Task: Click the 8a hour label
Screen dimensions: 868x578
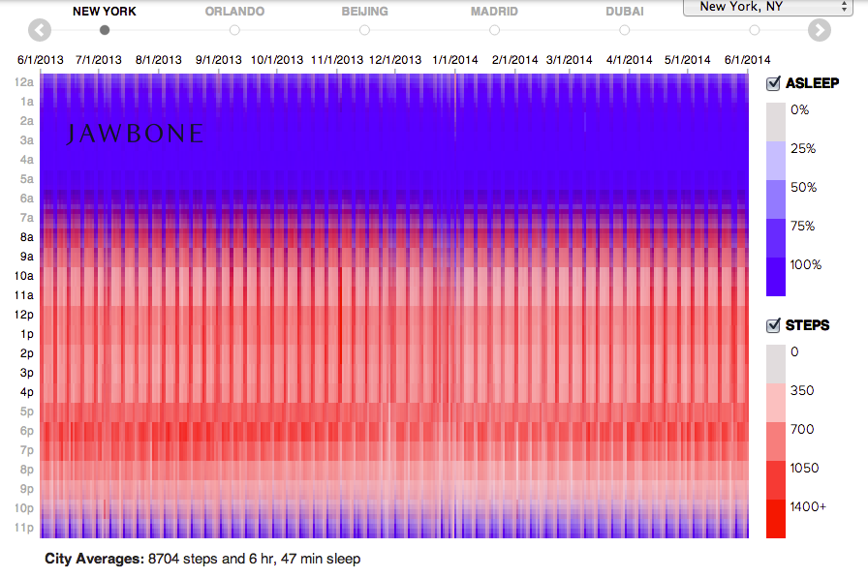Action: click(x=26, y=237)
